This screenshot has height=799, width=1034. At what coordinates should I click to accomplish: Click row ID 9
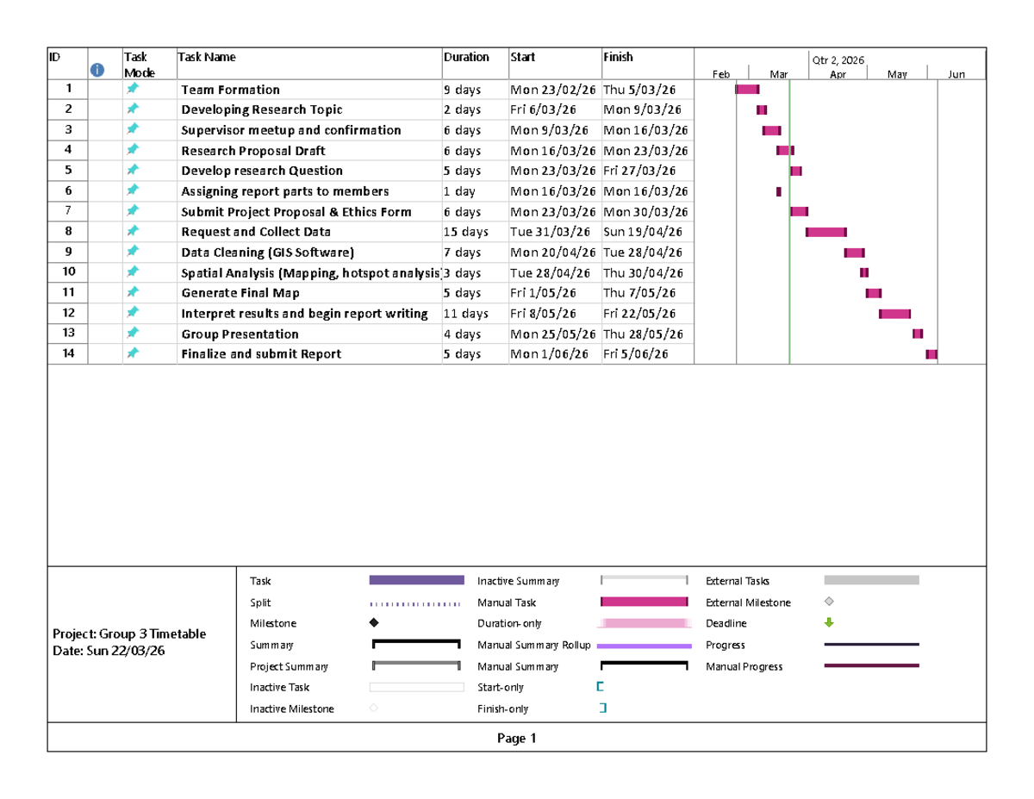point(68,252)
